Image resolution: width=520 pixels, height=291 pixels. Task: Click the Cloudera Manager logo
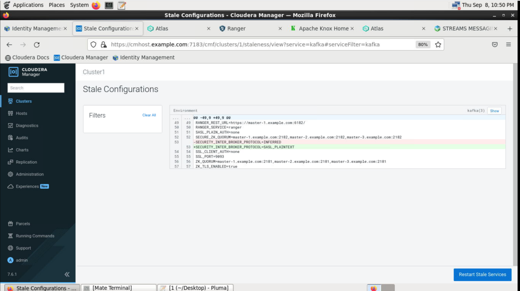tap(28, 72)
